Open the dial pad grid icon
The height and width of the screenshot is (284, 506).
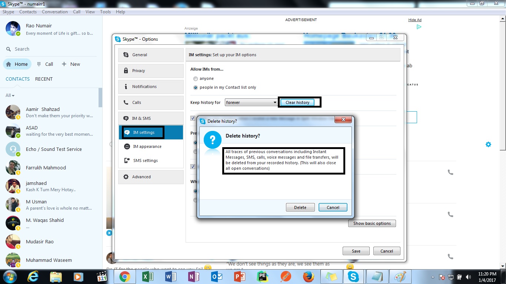tap(39, 64)
